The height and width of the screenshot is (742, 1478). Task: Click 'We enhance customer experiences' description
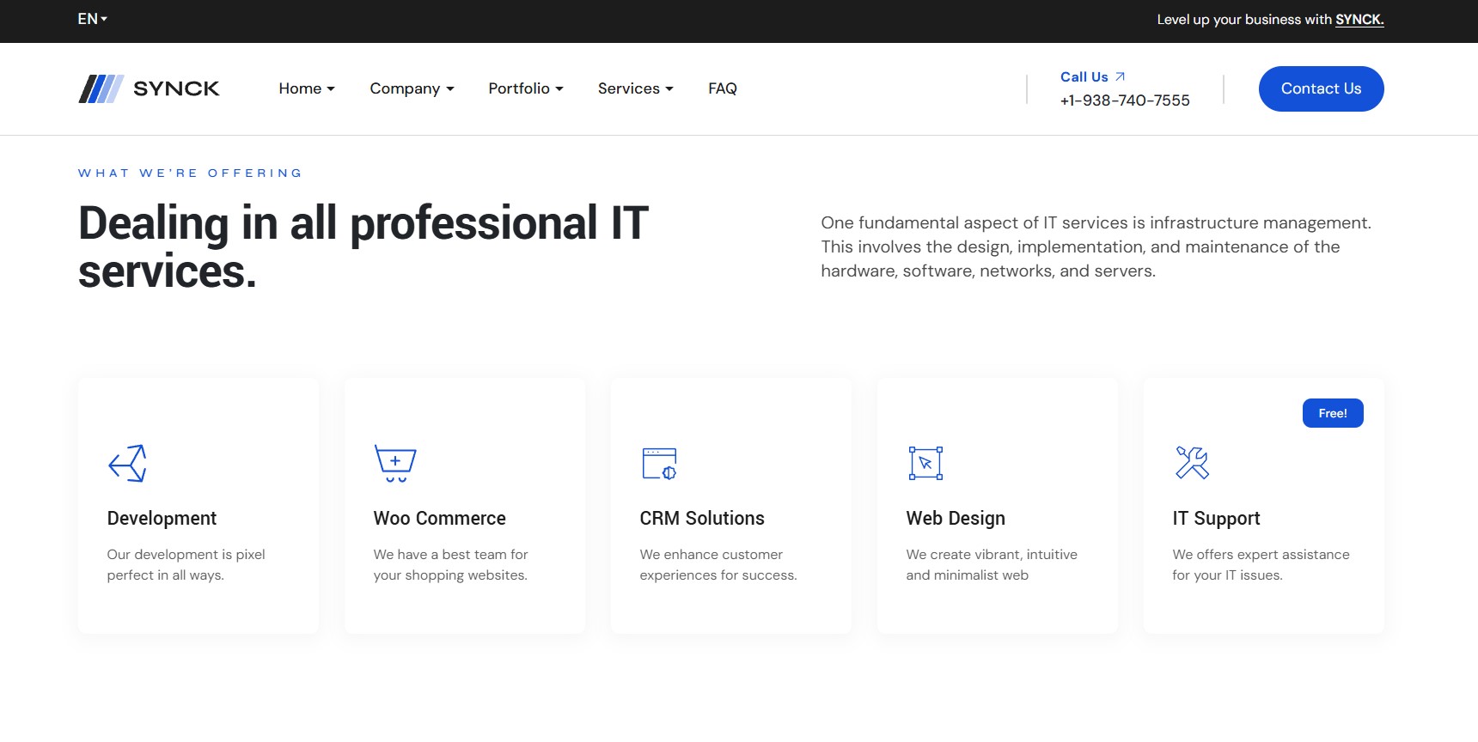pyautogui.click(x=718, y=565)
